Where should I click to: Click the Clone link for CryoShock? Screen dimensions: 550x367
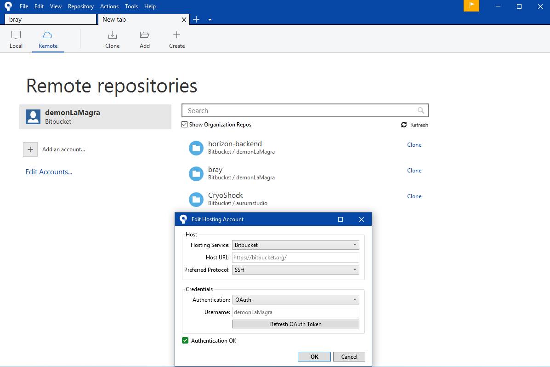point(414,196)
